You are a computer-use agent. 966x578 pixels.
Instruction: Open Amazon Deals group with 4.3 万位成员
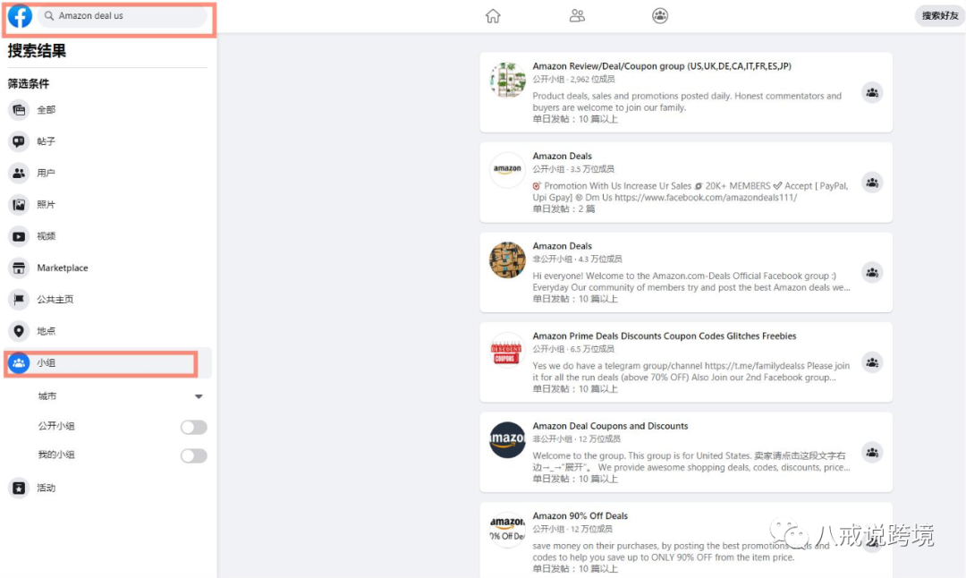coord(562,246)
